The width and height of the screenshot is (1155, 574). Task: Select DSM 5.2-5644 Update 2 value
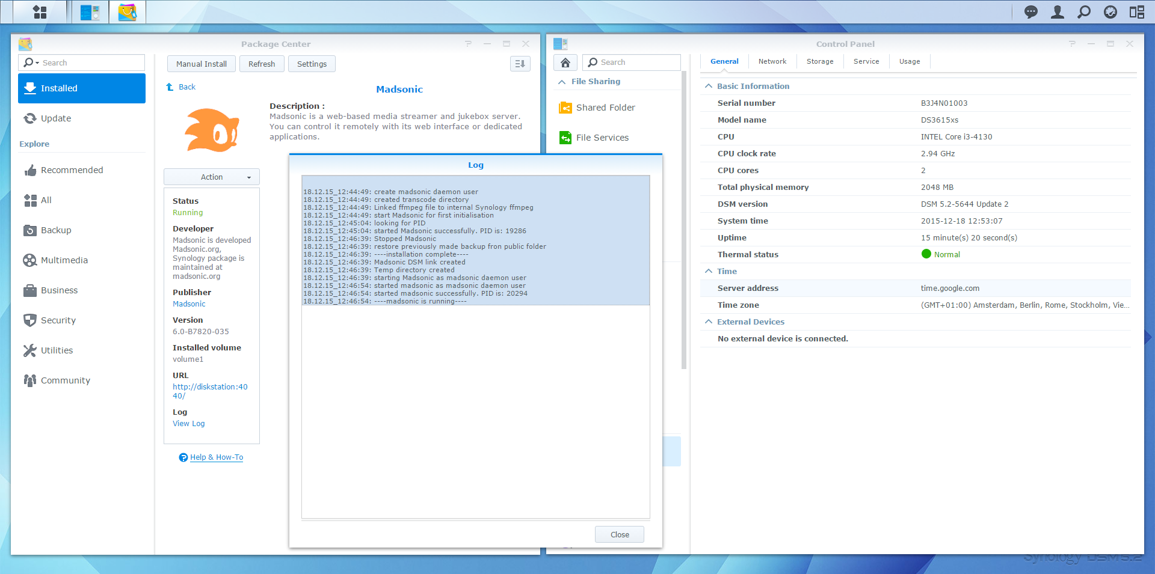pyautogui.click(x=964, y=204)
